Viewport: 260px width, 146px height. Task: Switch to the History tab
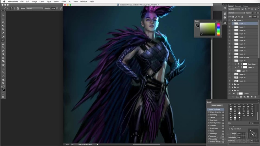[x=245, y=6]
